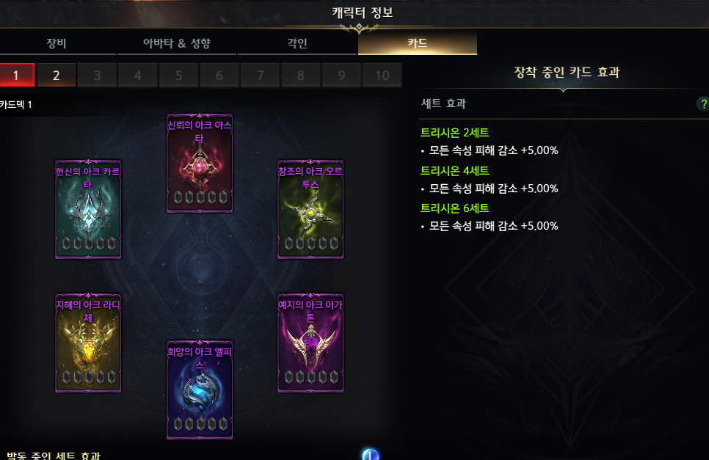Switch to the 아바타 & 성향 tab
Image resolution: width=709 pixels, height=460 pixels.
point(177,43)
